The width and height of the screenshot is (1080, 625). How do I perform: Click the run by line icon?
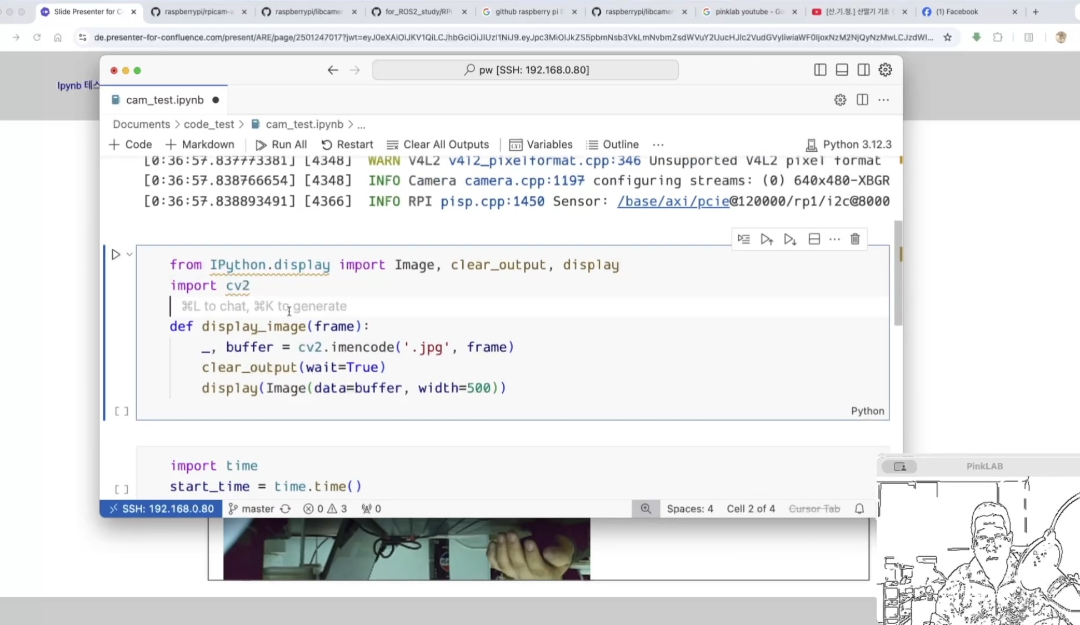coord(743,239)
